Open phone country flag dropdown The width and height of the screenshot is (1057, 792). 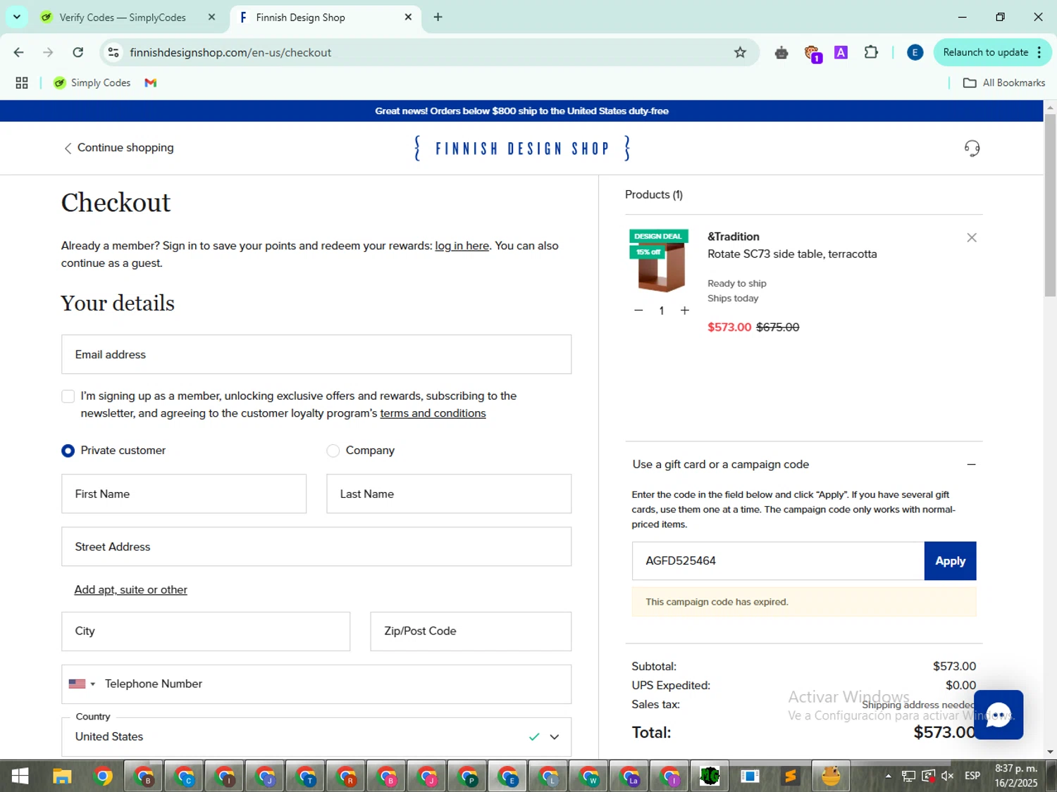82,684
